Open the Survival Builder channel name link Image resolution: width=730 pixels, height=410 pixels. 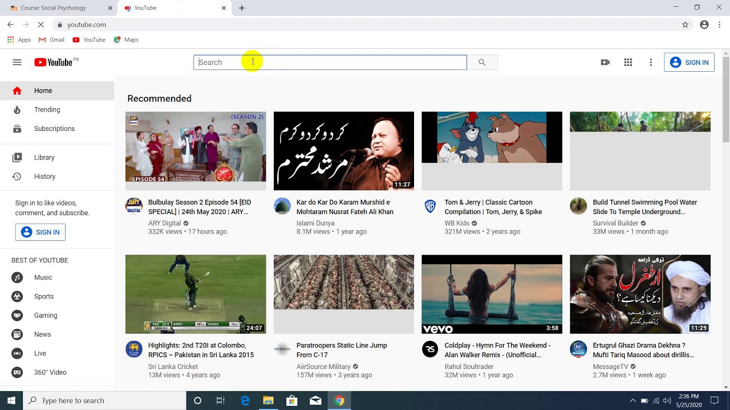615,223
